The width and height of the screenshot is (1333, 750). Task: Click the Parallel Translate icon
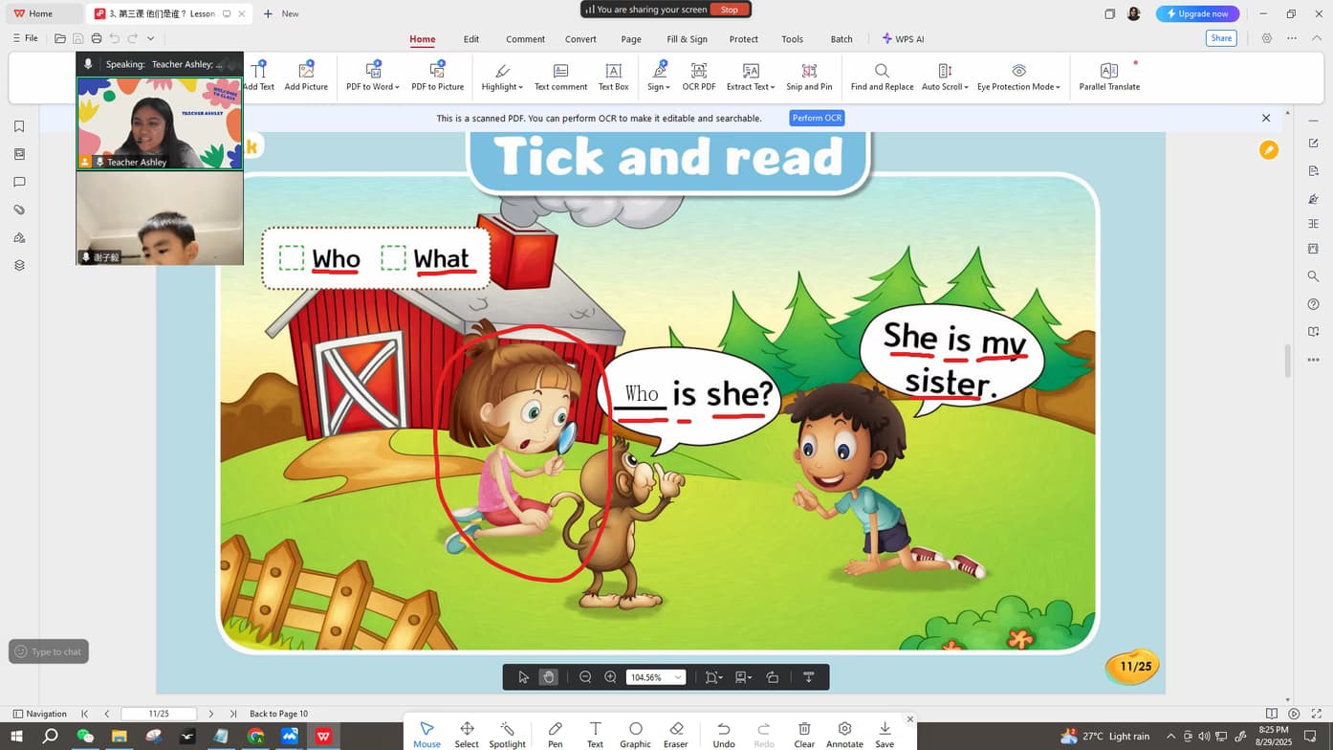click(1108, 72)
